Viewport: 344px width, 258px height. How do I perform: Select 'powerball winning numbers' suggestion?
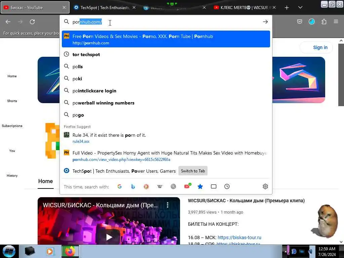166,103
